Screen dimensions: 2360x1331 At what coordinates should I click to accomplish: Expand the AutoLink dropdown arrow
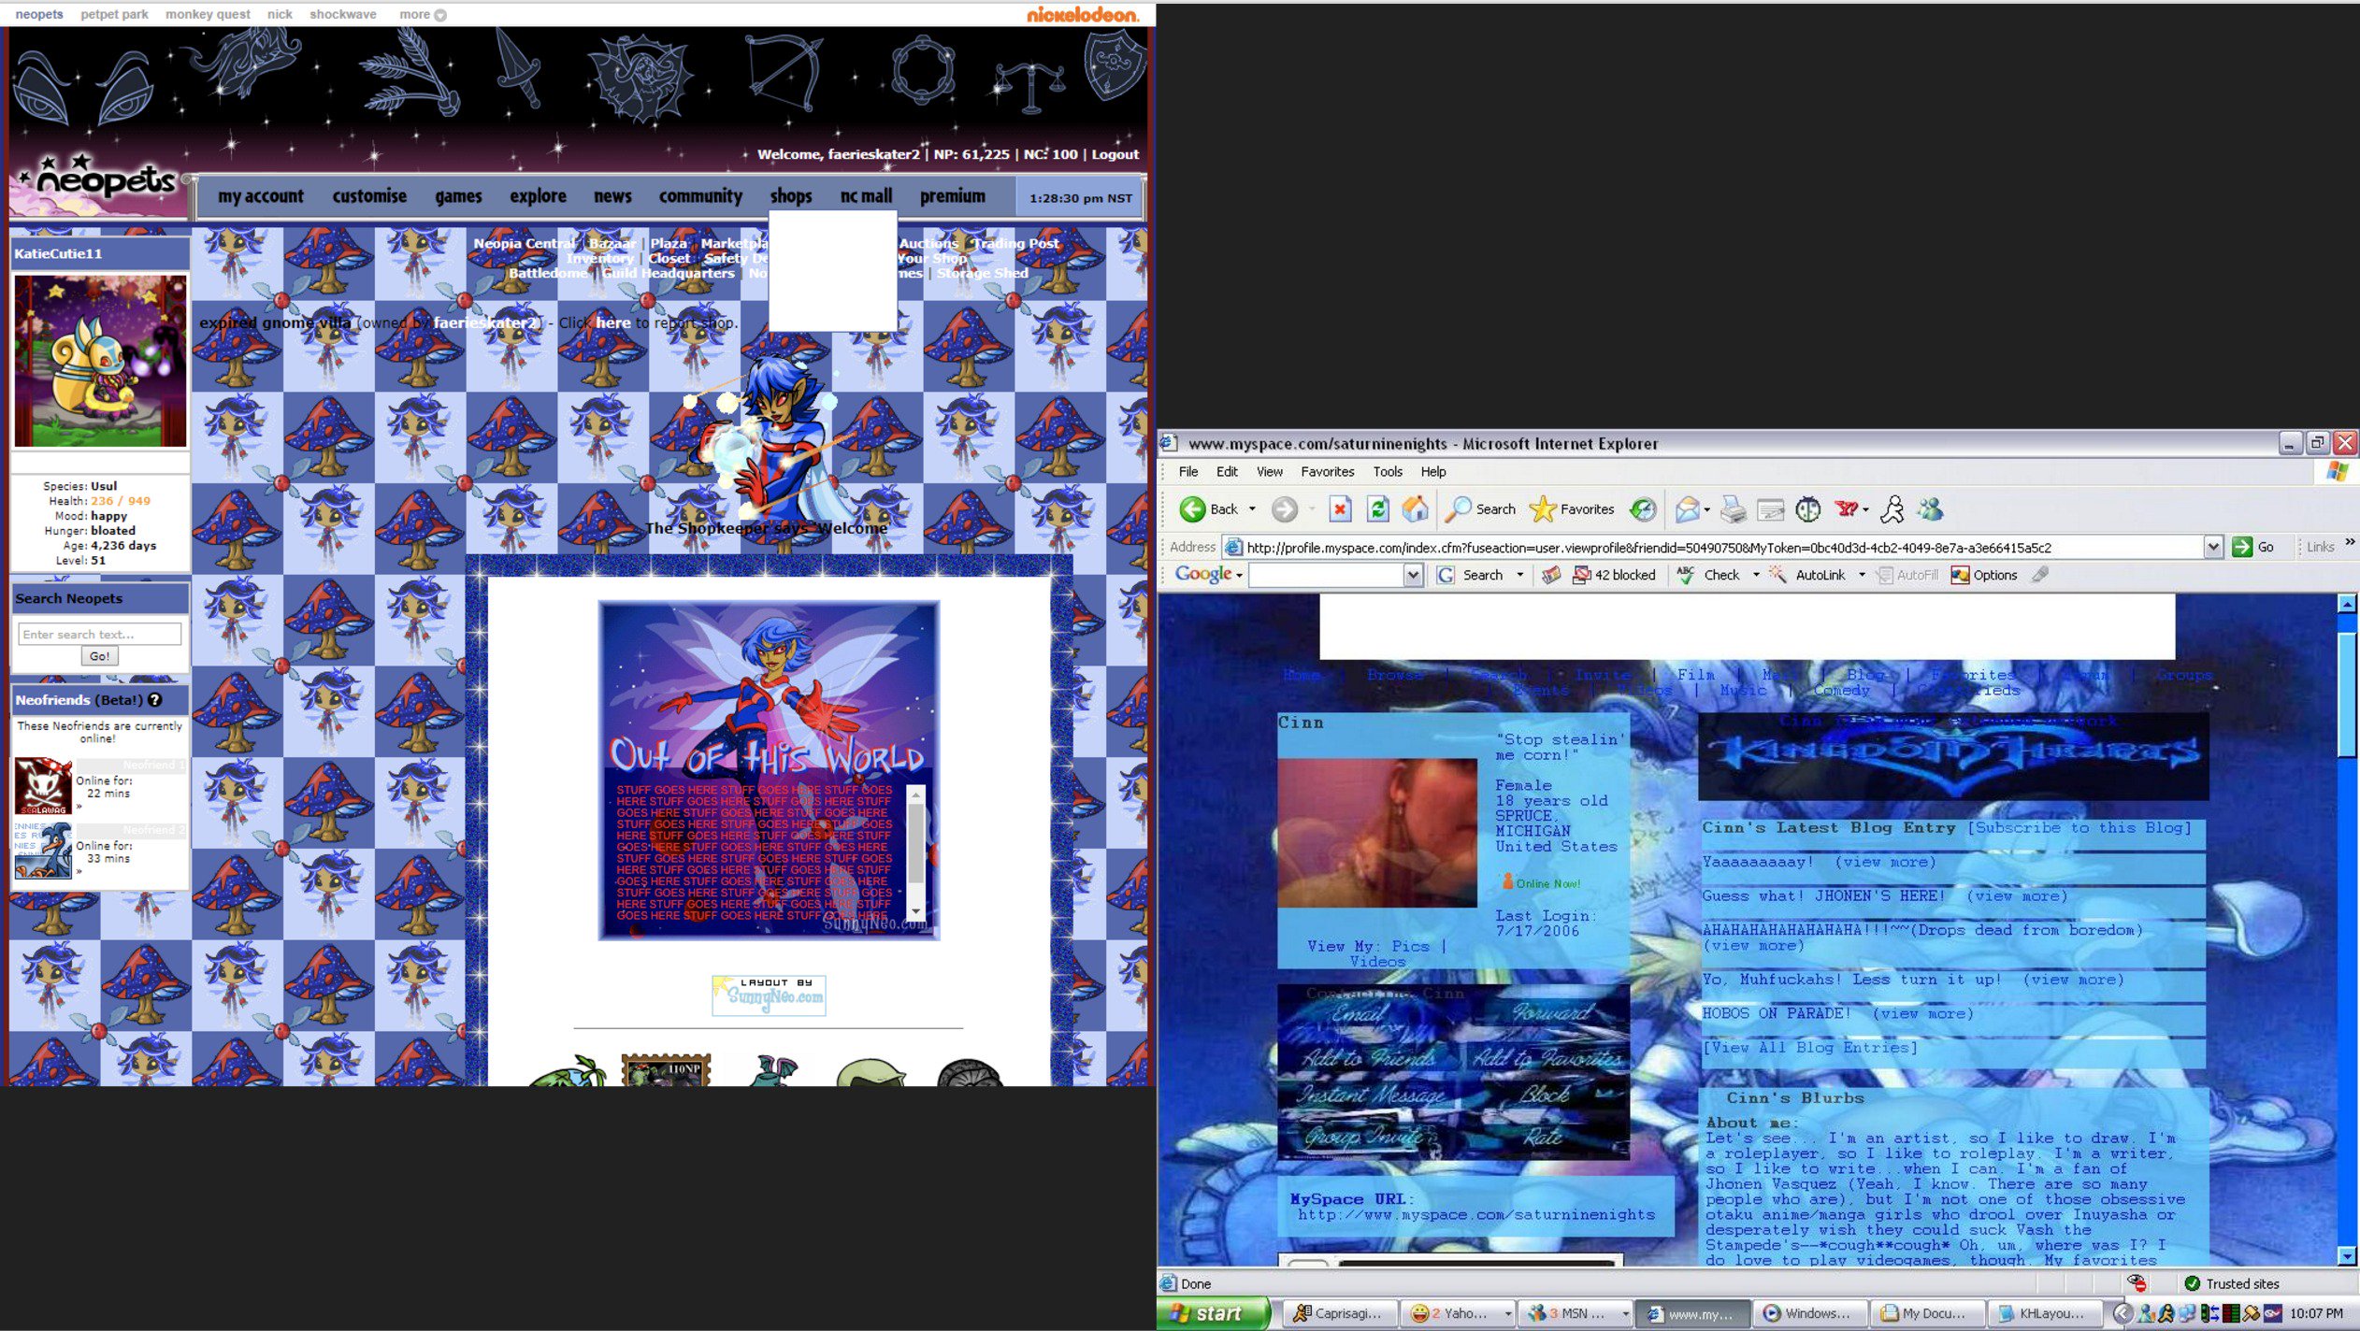coord(1861,575)
